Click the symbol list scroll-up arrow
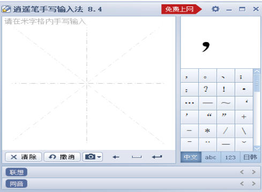262x192 pixels. point(257,71)
